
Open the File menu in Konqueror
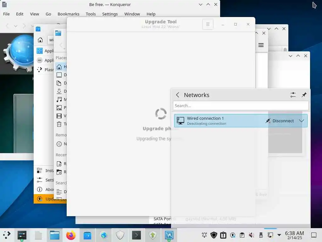click(x=6, y=14)
